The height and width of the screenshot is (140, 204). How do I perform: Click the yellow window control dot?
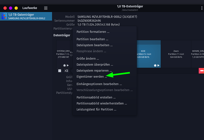pyautogui.click(x=16, y=8)
